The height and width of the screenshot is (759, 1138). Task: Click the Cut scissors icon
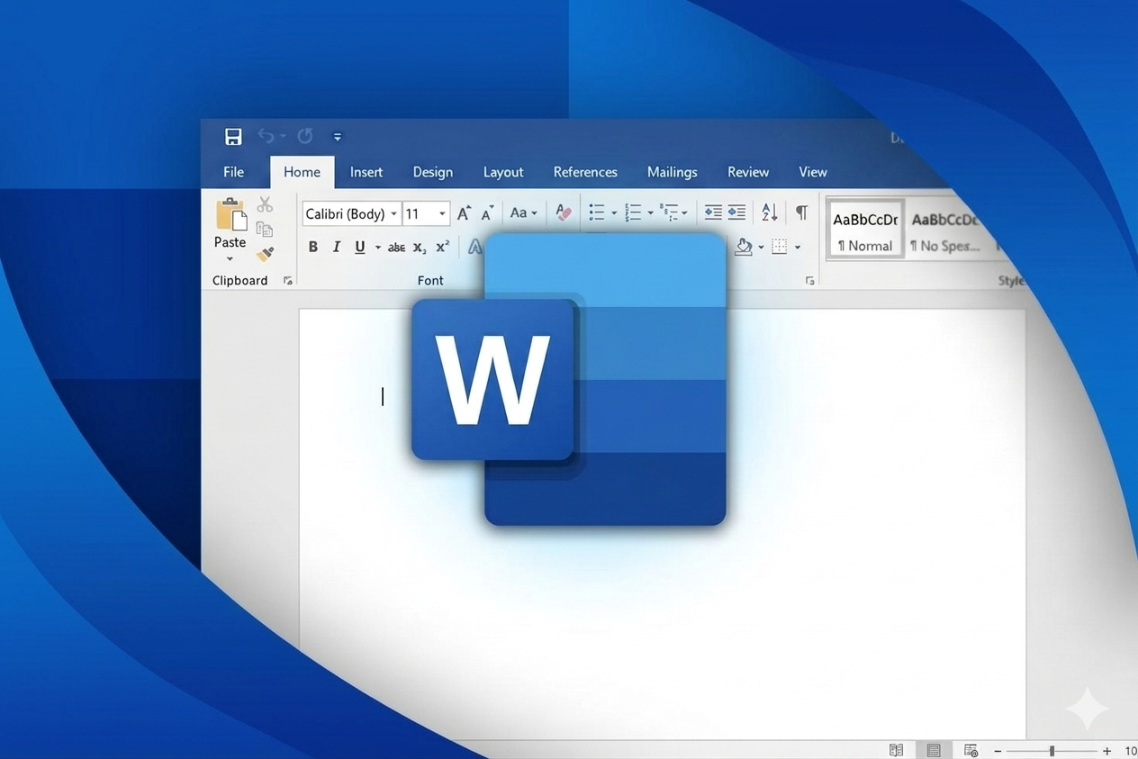click(x=265, y=205)
